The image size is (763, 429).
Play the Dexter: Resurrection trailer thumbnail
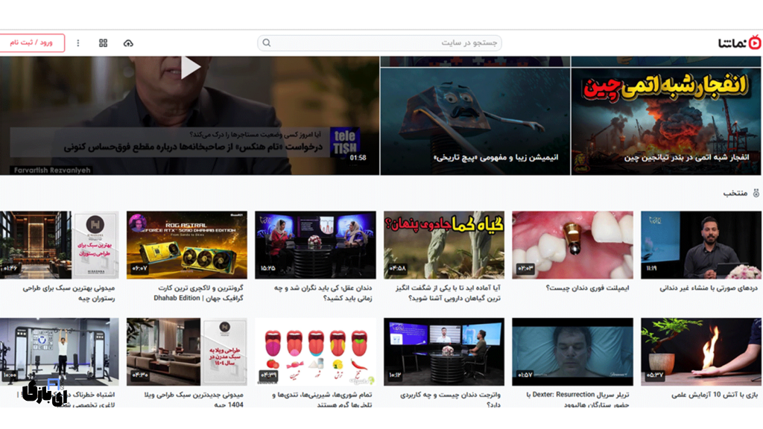pos(572,351)
